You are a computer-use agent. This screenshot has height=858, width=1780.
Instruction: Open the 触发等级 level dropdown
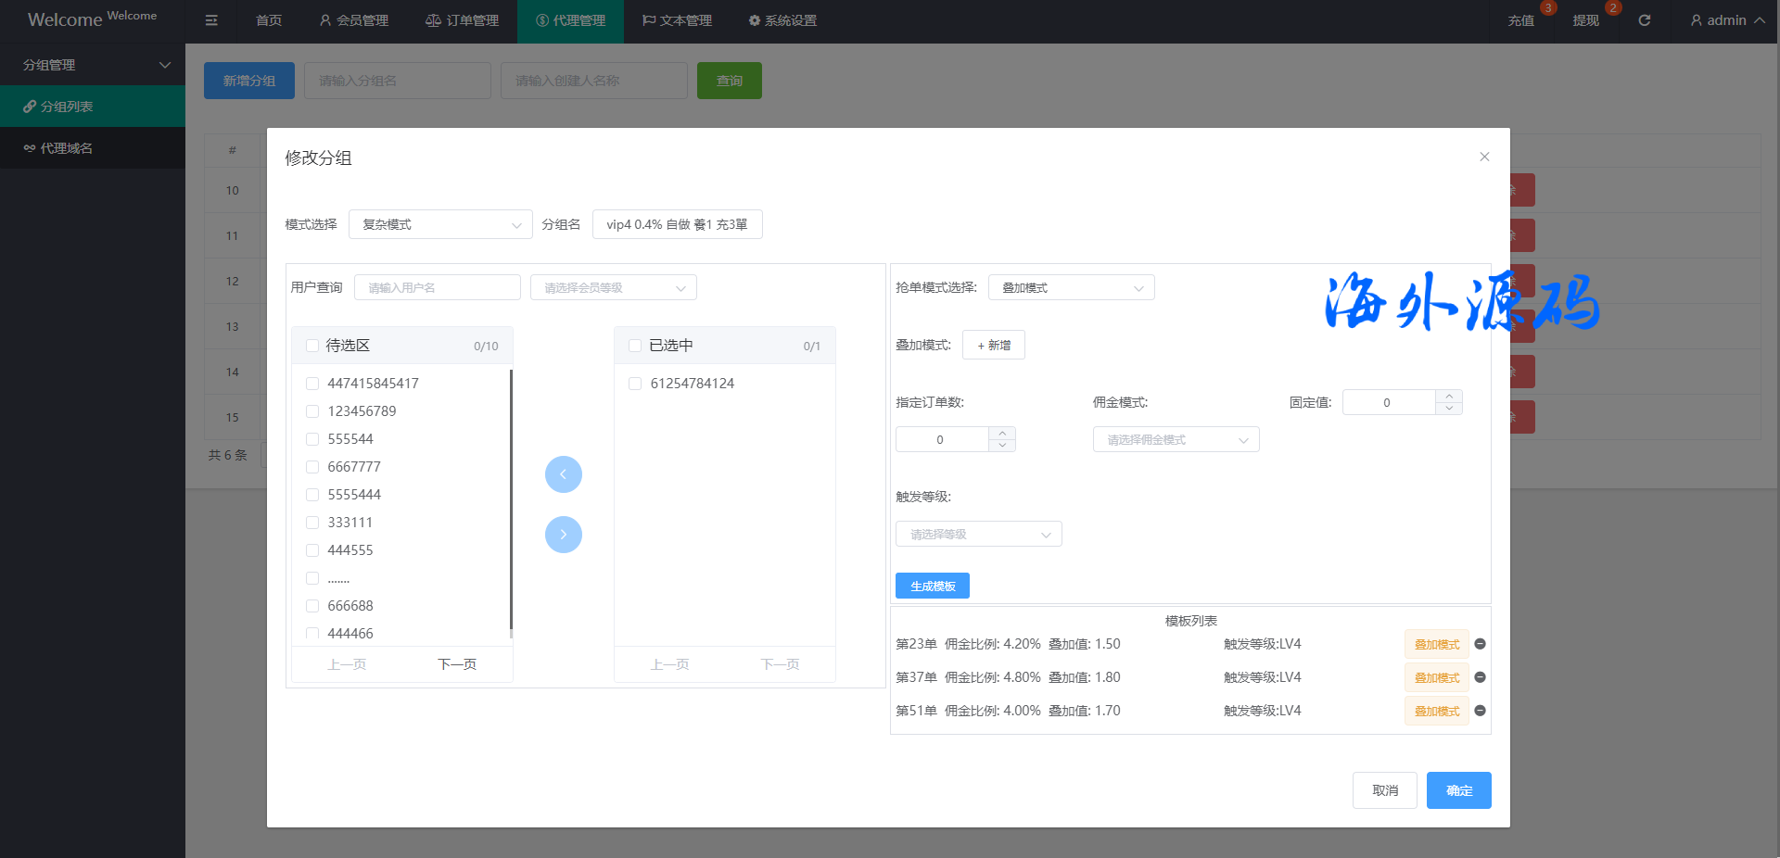click(978, 535)
